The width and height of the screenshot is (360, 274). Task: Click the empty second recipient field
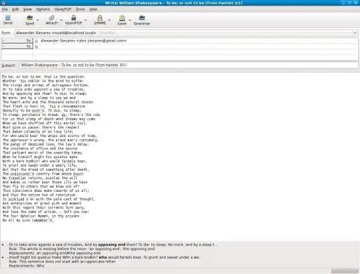pos(198,47)
